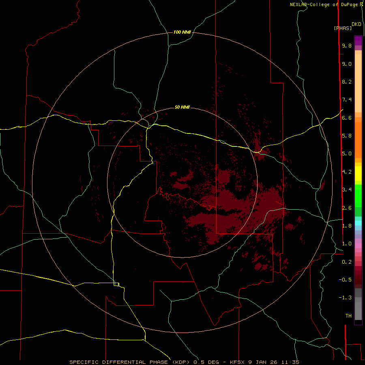Image resolution: width=365 pixels, height=365 pixels.
Task: Click the [PHAS] units label
Action: (343, 28)
